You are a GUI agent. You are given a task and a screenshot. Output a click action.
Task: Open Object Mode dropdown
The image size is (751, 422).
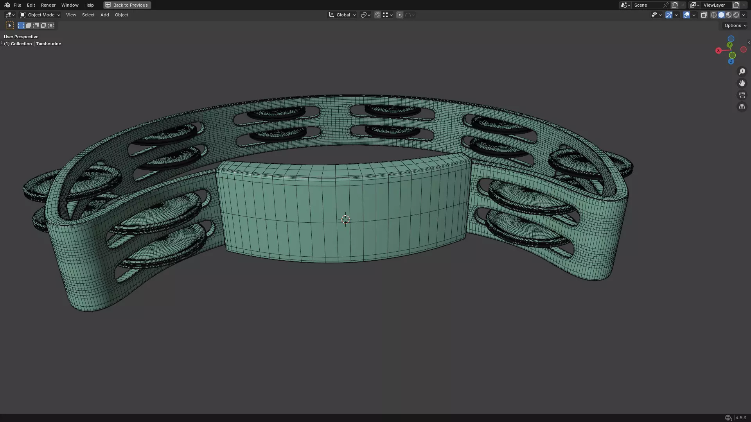tap(40, 15)
